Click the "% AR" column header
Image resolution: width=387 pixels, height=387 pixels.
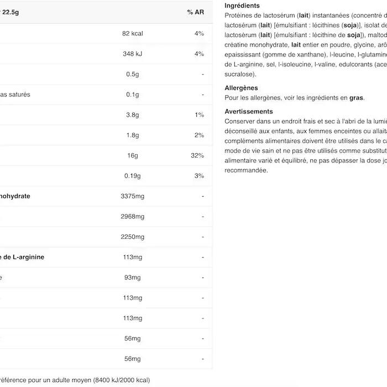coord(195,12)
